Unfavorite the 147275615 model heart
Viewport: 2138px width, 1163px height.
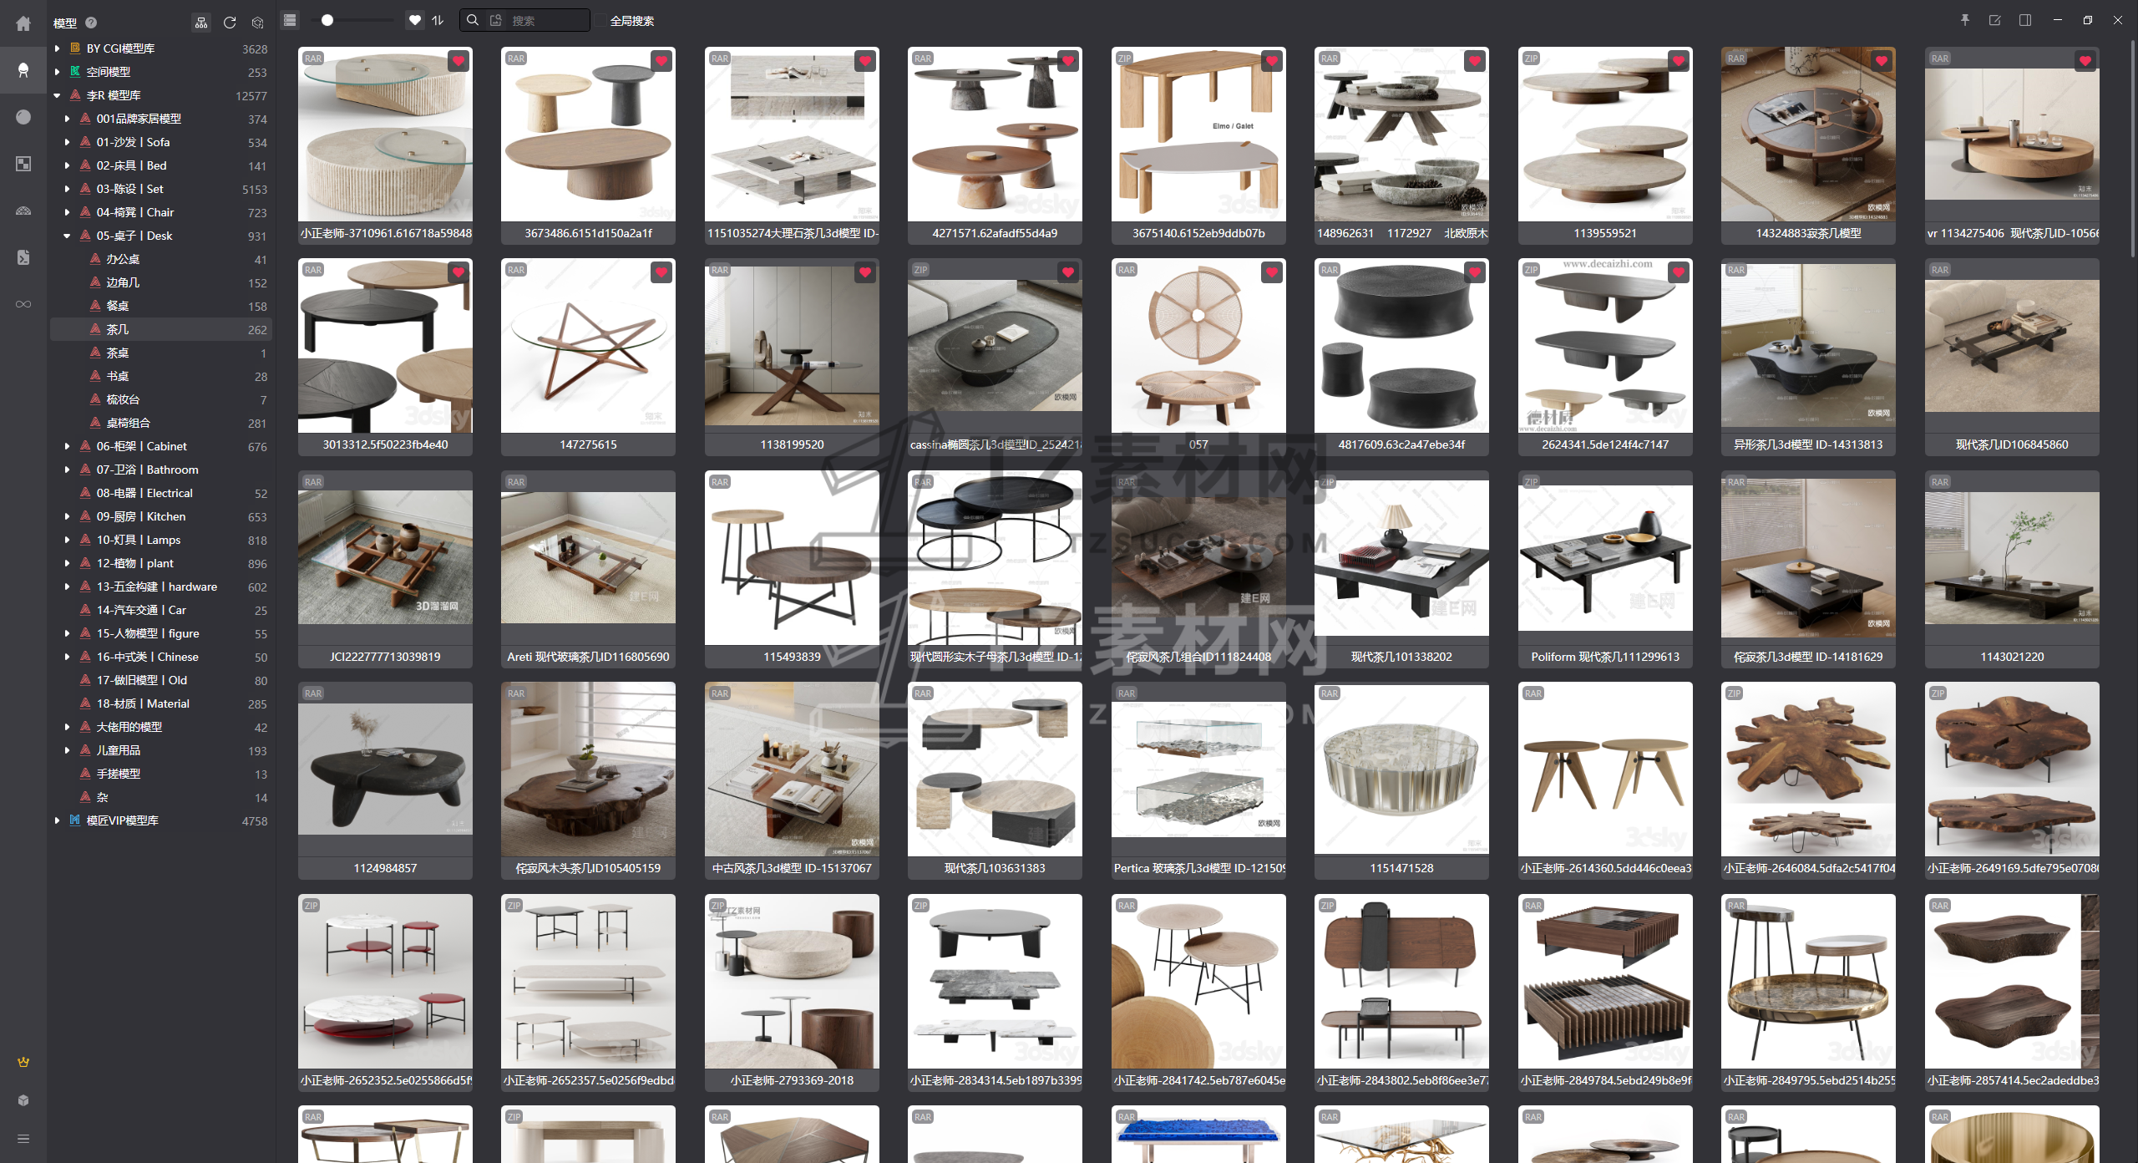coord(661,272)
